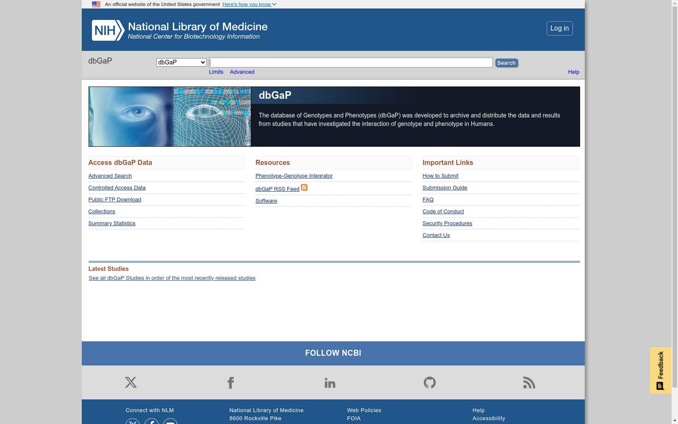Click the scrollbar down arrow
Screen dimensions: 678x424
click(x=675, y=421)
